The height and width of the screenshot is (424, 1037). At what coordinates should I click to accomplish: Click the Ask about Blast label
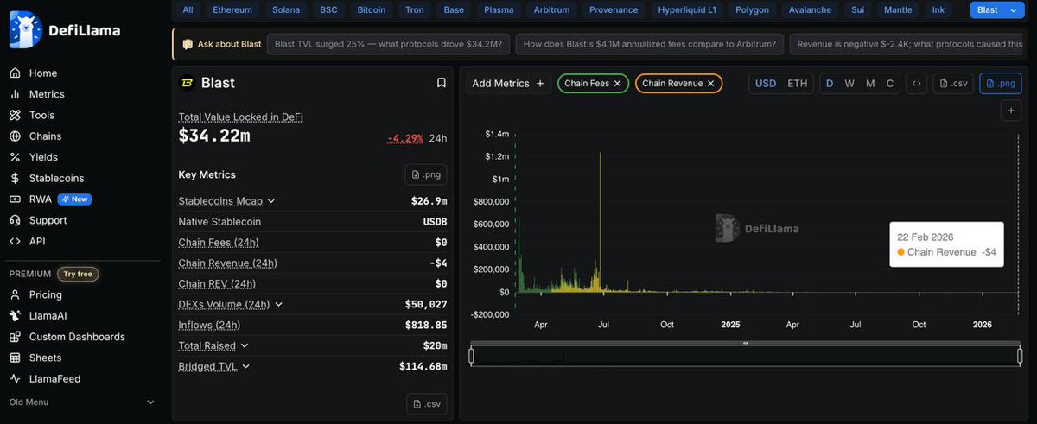(x=220, y=44)
